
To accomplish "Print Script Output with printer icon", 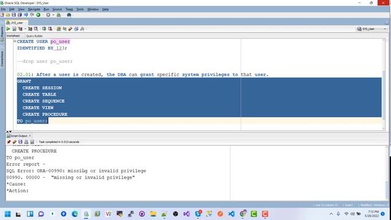I will [x=26, y=142].
